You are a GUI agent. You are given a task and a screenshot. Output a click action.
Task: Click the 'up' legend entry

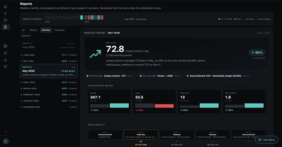click(220, 19)
